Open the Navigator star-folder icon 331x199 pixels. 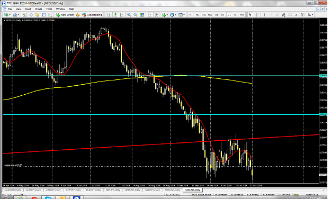37,15
